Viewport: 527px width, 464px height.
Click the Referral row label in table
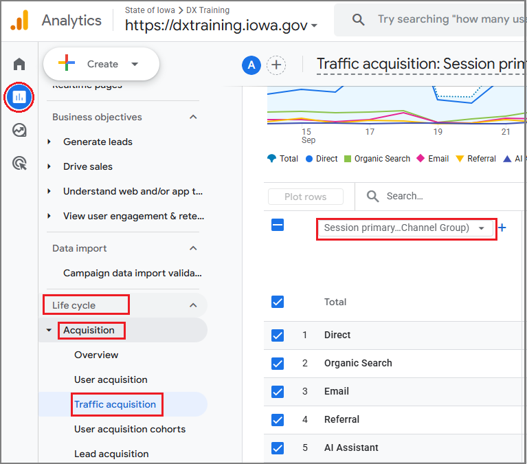pos(341,419)
